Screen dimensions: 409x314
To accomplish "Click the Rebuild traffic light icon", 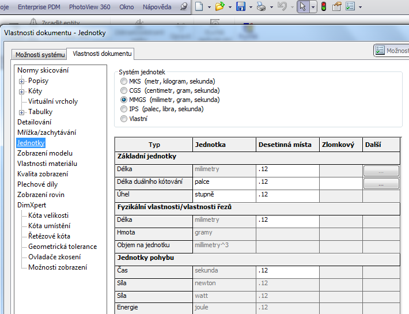I will click(324, 6).
